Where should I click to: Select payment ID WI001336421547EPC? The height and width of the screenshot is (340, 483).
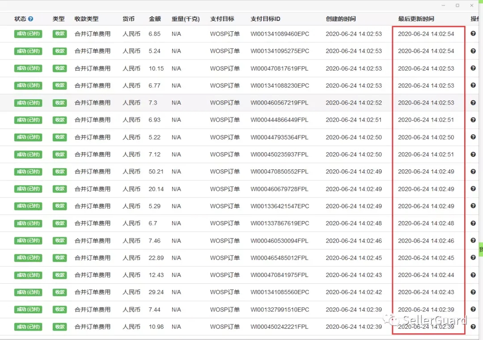[x=280, y=206]
